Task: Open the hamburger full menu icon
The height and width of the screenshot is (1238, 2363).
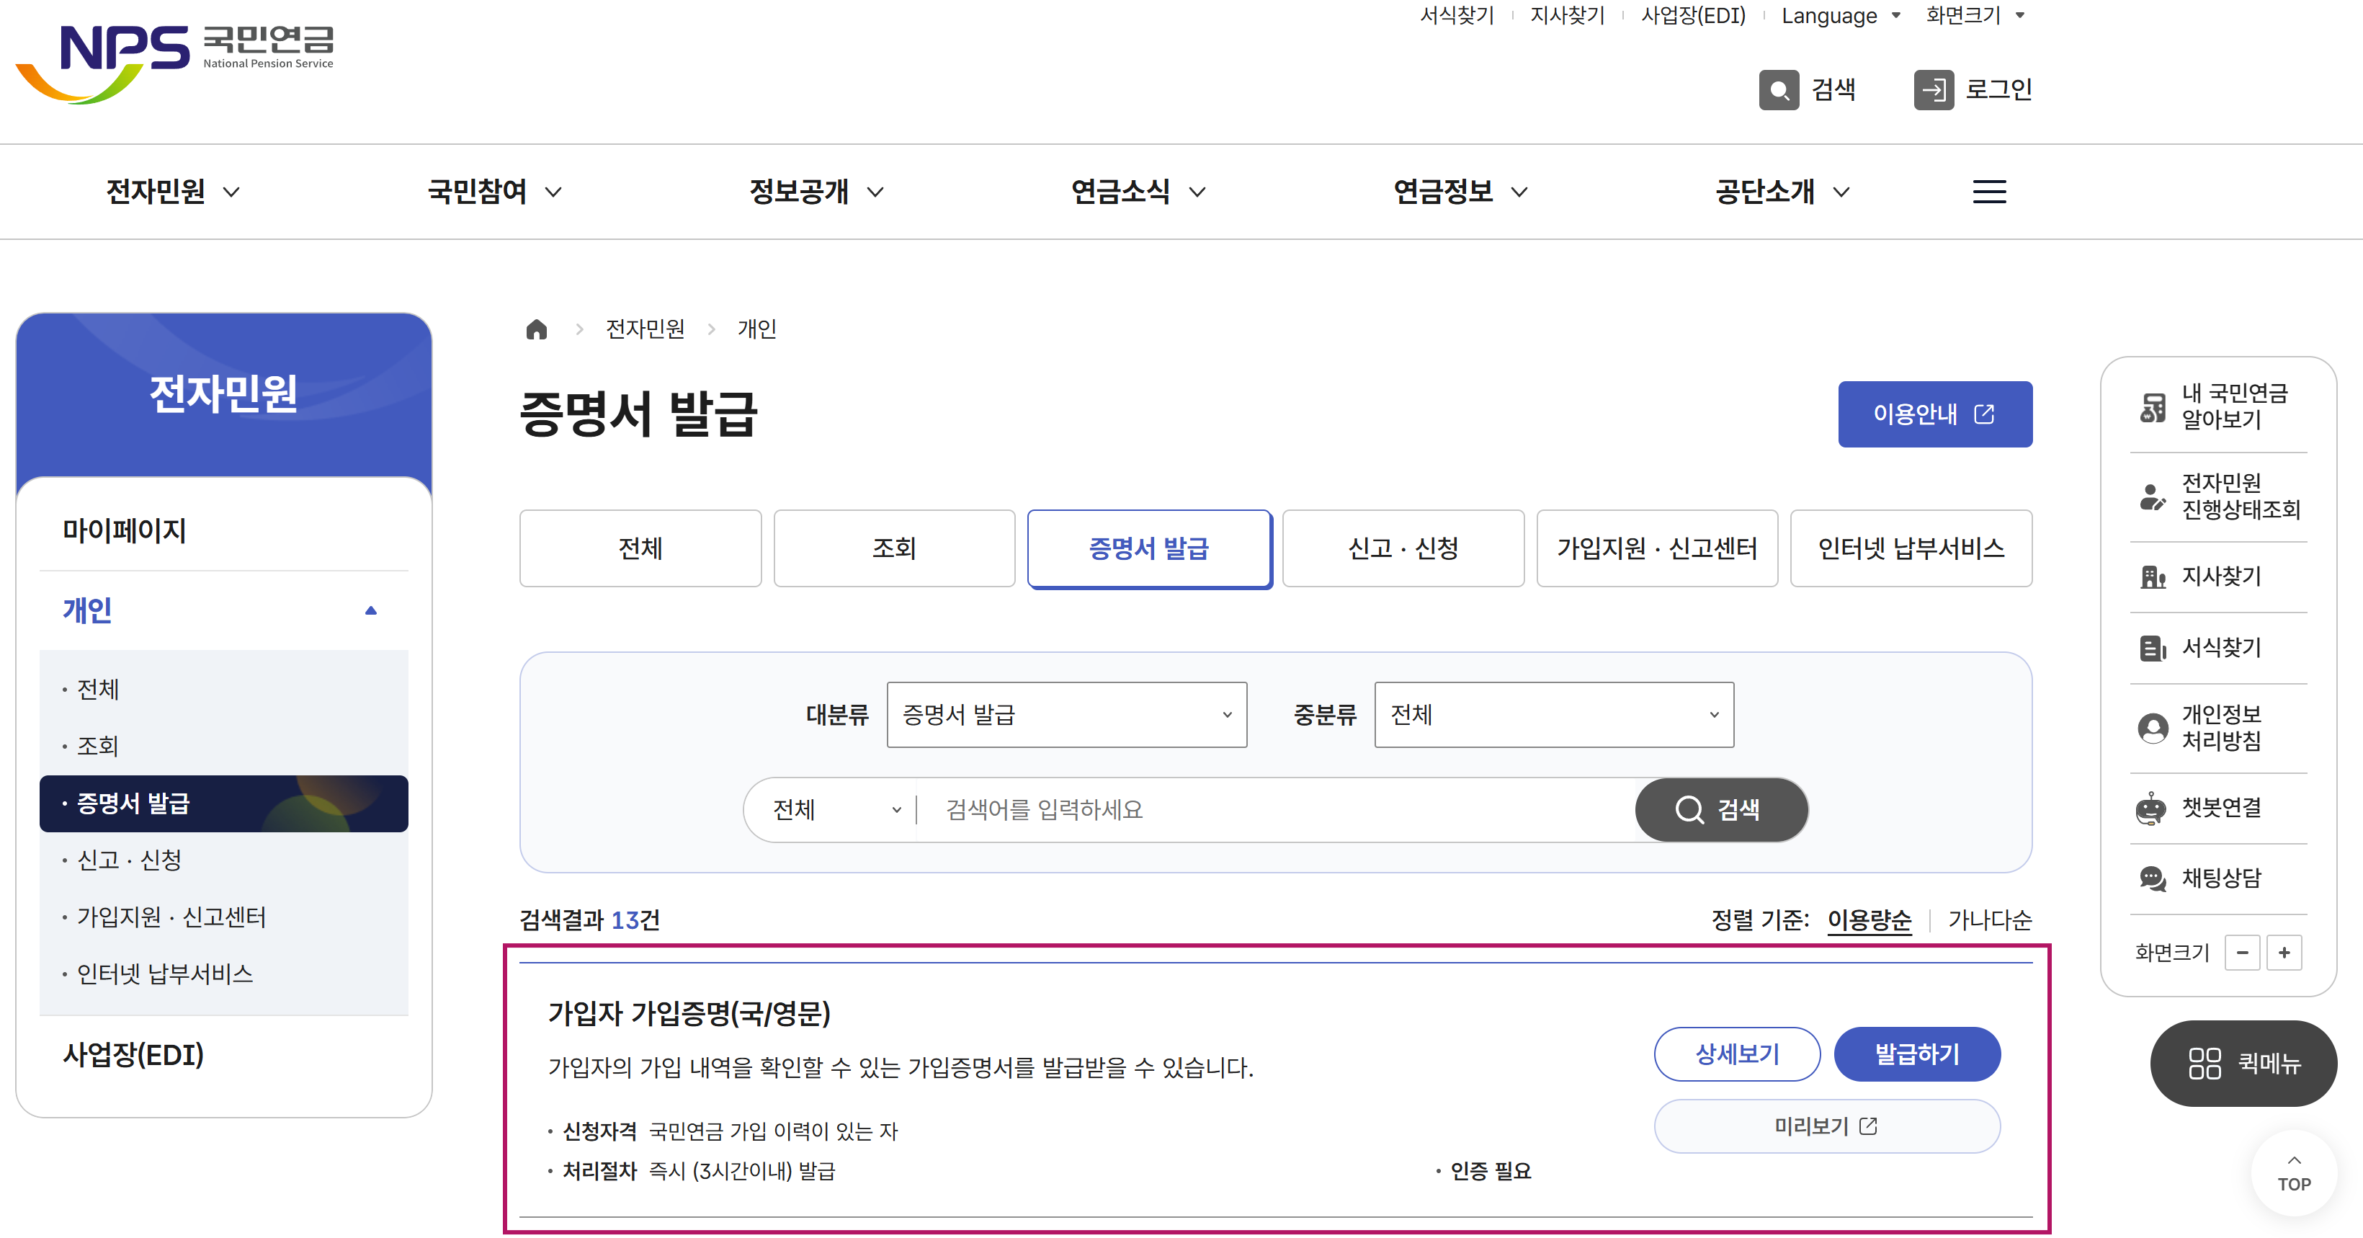Action: pos(1988,191)
